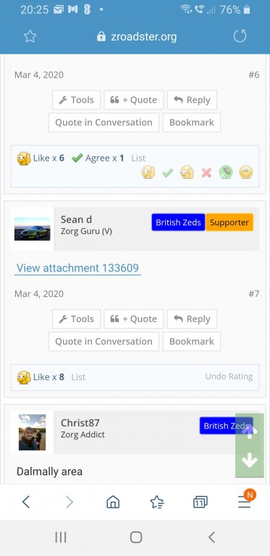Screen dimensions: 270x556
Task: Open the tab switcher showing 11 tabs
Action: click(201, 502)
